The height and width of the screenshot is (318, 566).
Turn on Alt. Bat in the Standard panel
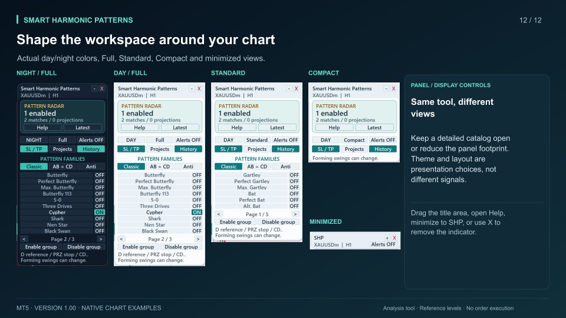(294, 206)
